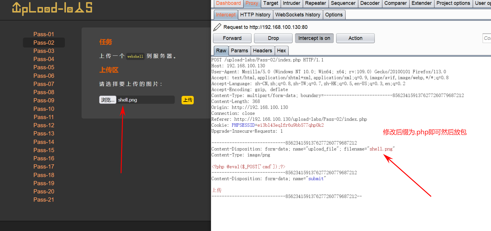491x231 pixels.
Task: Switch to the Headers view tab
Action: point(262,51)
